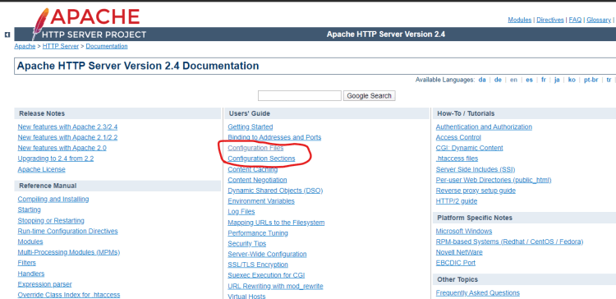This screenshot has height=299, width=616.
Task: Open Dynamic Shared Objects (DSO)
Action: click(275, 191)
